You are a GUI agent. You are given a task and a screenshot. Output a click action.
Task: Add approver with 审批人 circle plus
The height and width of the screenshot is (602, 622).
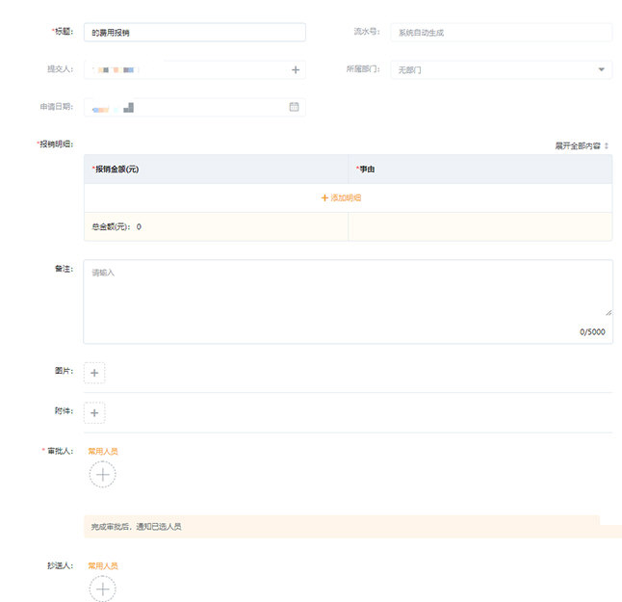tap(103, 474)
